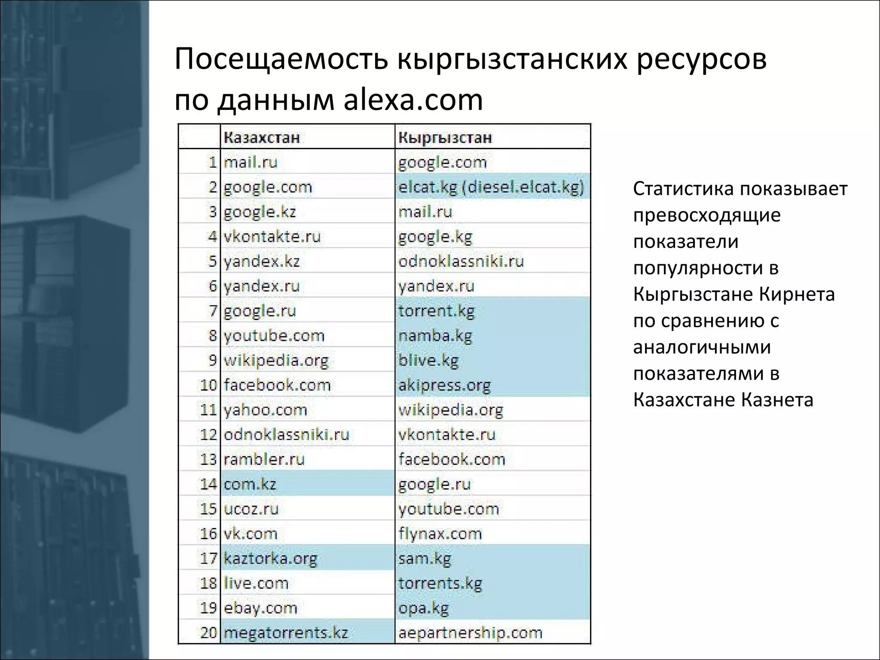
Task: Click the cell 'google.kz'
Action: click(308, 211)
